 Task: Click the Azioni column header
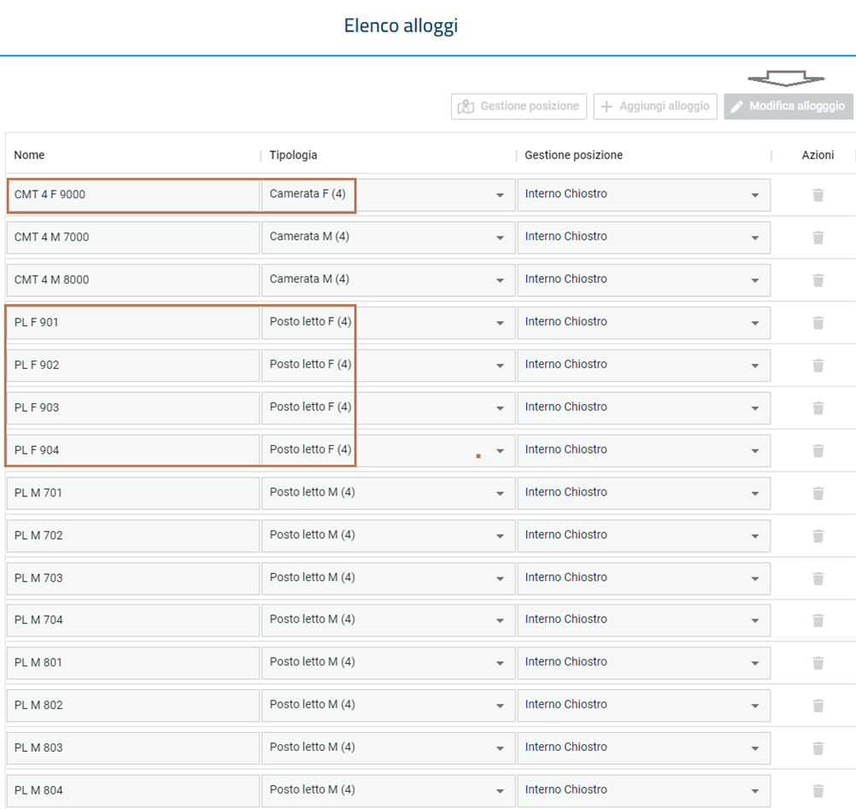(x=818, y=155)
